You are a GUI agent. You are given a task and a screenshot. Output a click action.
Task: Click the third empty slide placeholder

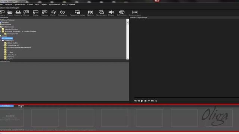[x=80, y=118]
